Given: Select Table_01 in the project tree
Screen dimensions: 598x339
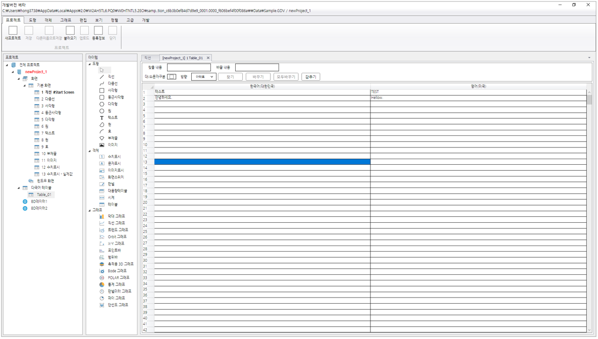Looking at the screenshot, I should pos(44,195).
